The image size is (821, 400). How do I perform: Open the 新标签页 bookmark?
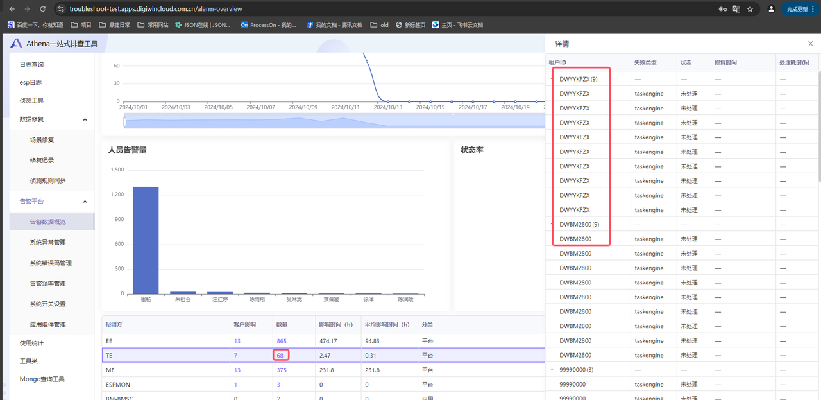pos(411,25)
